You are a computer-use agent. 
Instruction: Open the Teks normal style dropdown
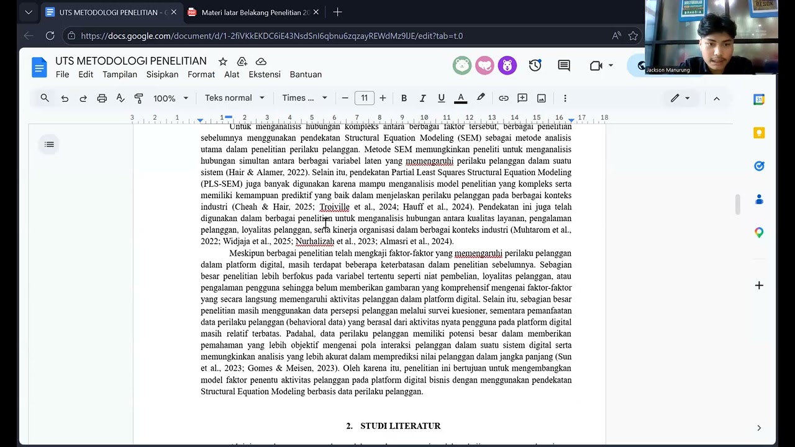pos(235,98)
